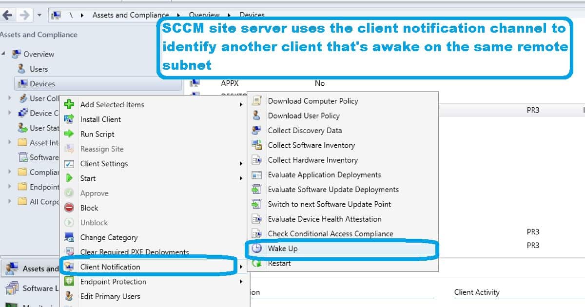Click Restart green icon

click(x=256, y=263)
